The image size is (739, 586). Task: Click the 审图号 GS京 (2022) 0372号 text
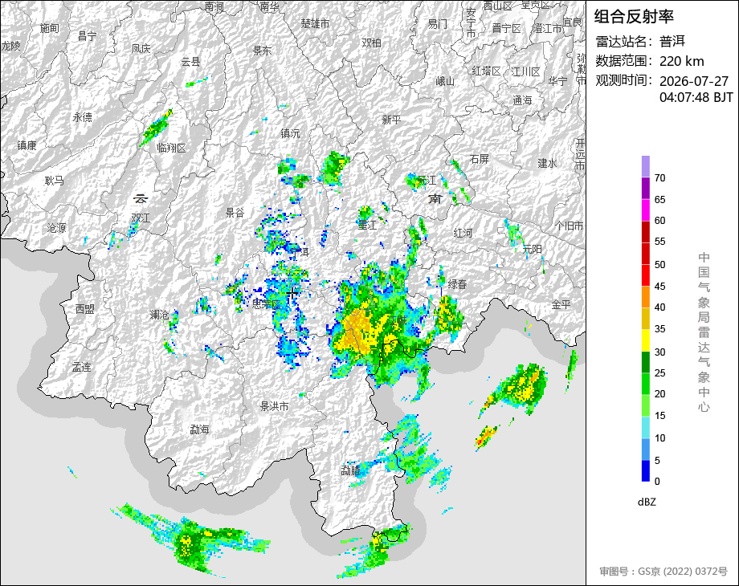(x=663, y=572)
